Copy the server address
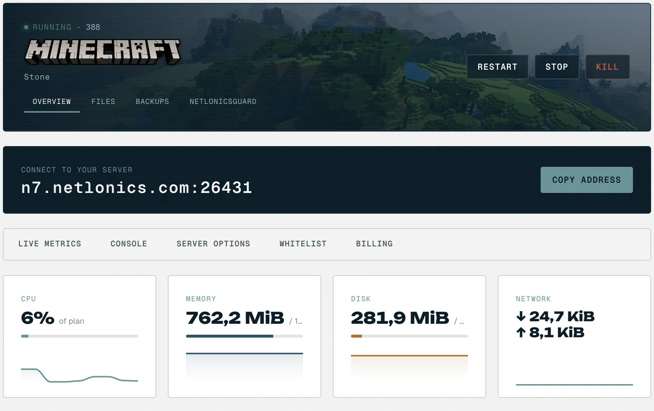 586,180
